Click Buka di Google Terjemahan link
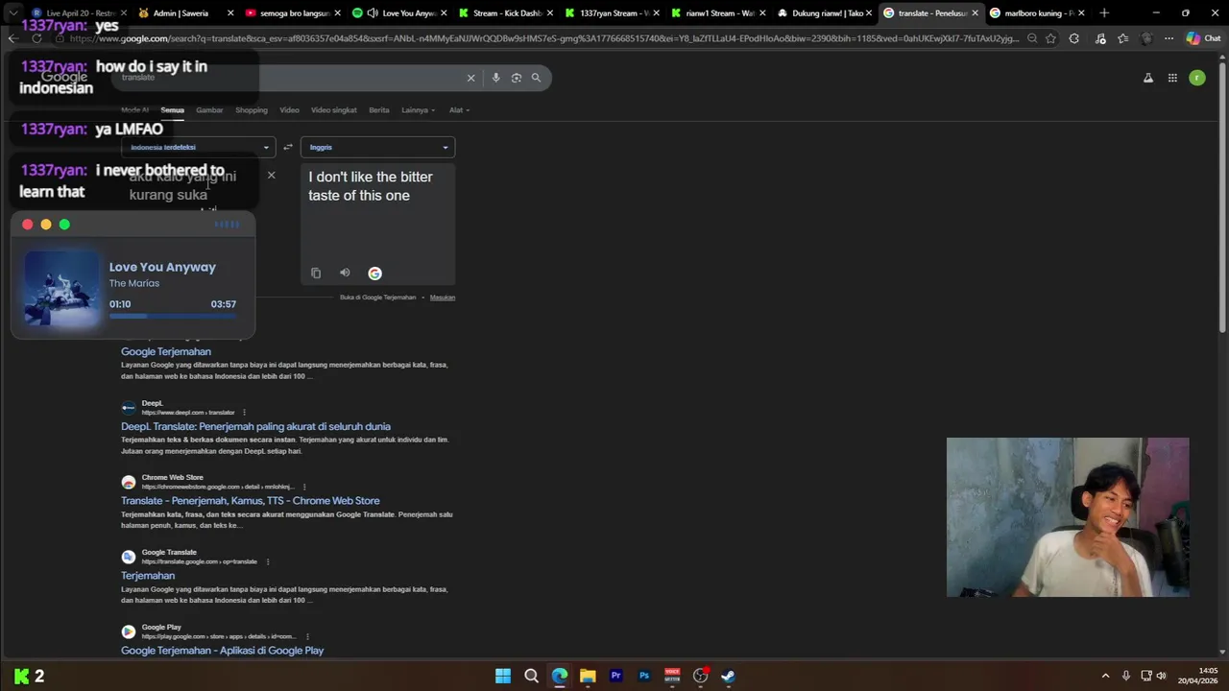 click(377, 298)
